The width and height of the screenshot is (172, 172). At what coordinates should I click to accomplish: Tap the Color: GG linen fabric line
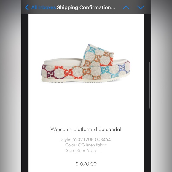[x=86, y=145]
